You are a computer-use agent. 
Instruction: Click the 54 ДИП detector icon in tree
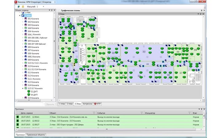[x=29, y=95]
